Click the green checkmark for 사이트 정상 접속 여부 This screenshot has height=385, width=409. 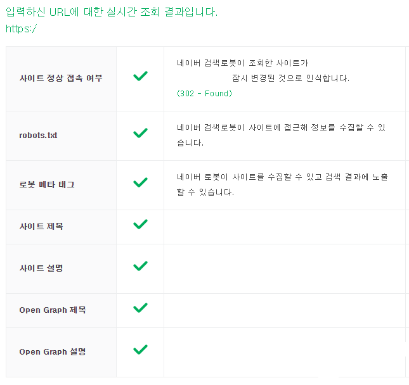(x=140, y=76)
